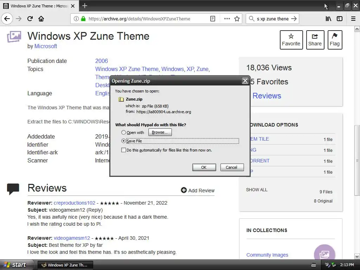360x270 pixels.
Task: Flag this item with the Flag button
Action: (x=335, y=40)
